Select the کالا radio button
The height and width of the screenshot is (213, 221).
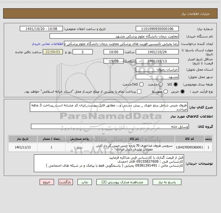[176, 84]
